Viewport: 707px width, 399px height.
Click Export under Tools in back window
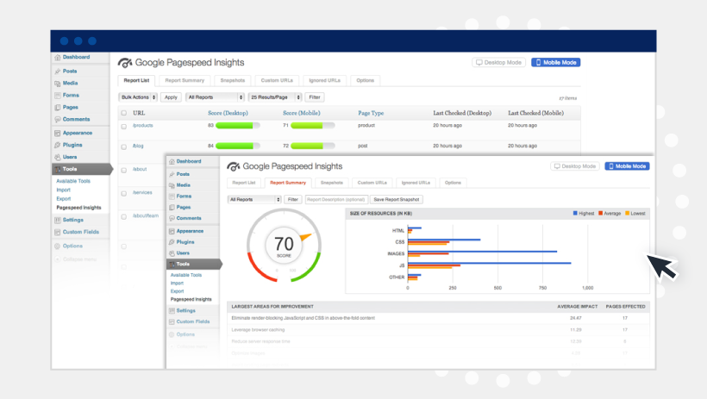pyautogui.click(x=64, y=199)
